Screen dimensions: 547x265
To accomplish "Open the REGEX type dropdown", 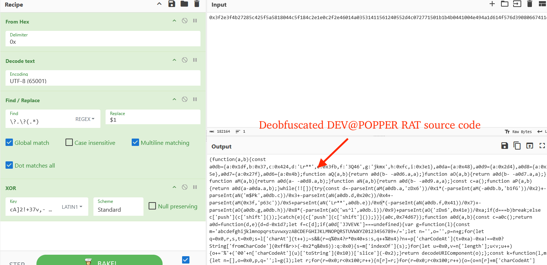I will [x=85, y=119].
